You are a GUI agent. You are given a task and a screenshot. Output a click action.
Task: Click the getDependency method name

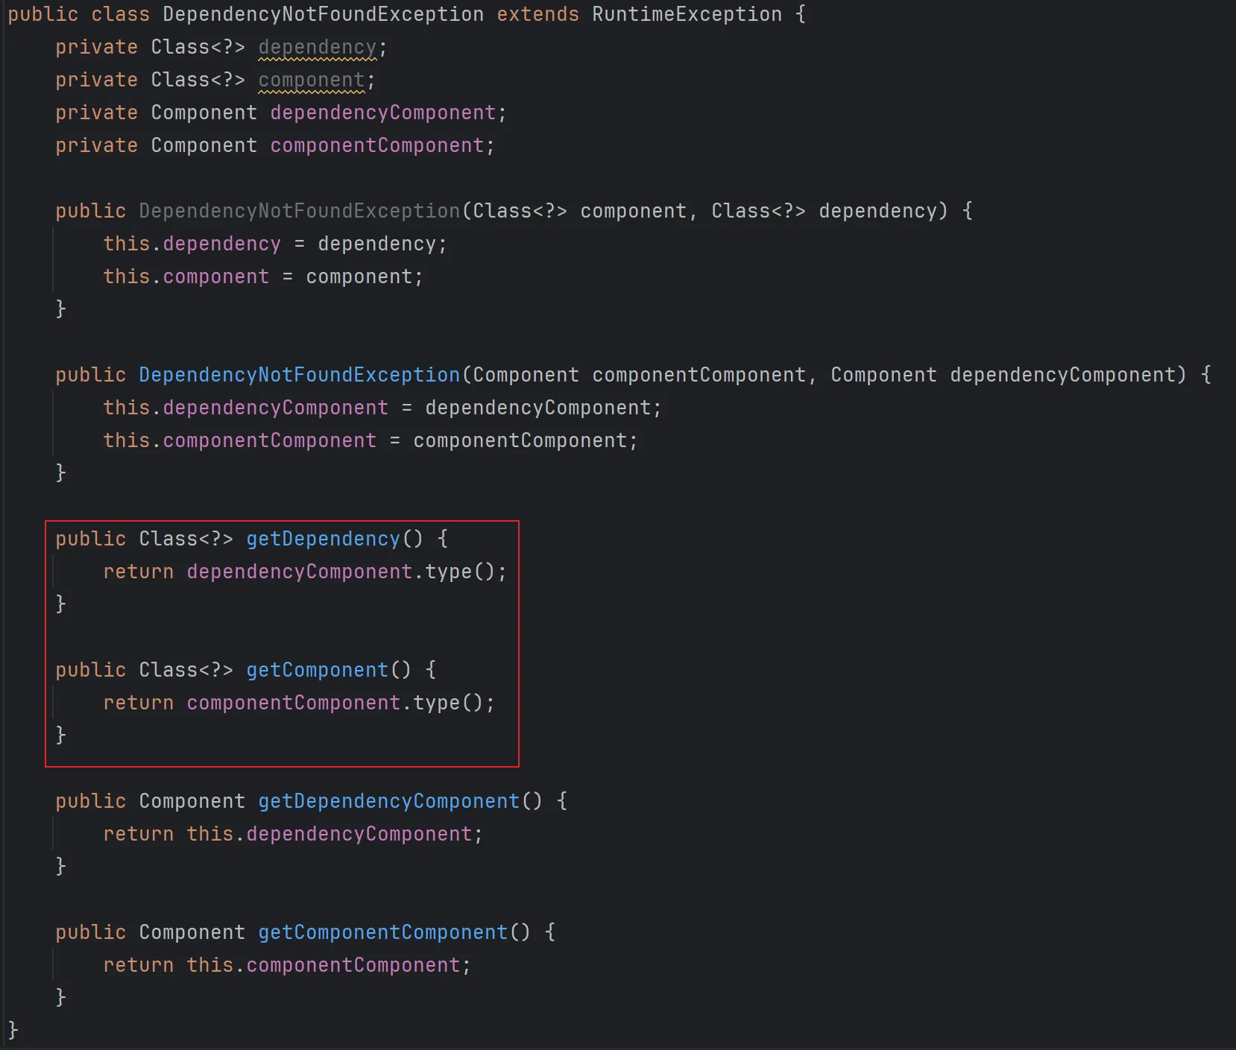point(323,539)
